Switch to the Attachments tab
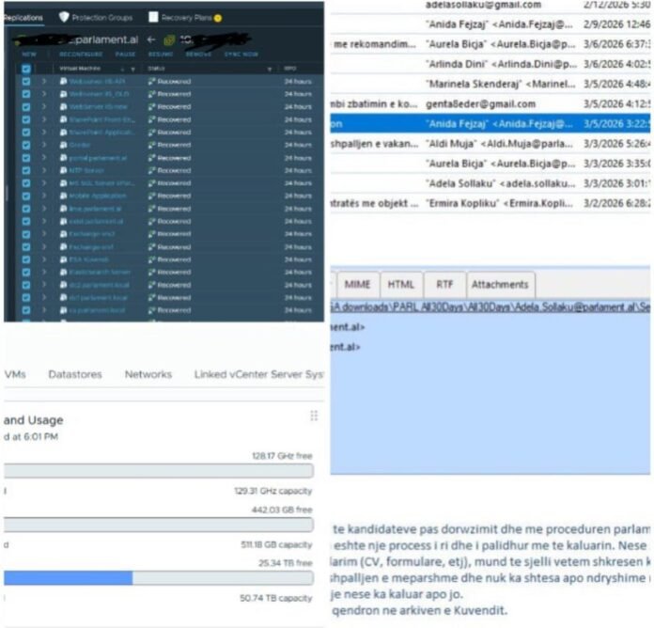654x628 pixels. point(499,285)
